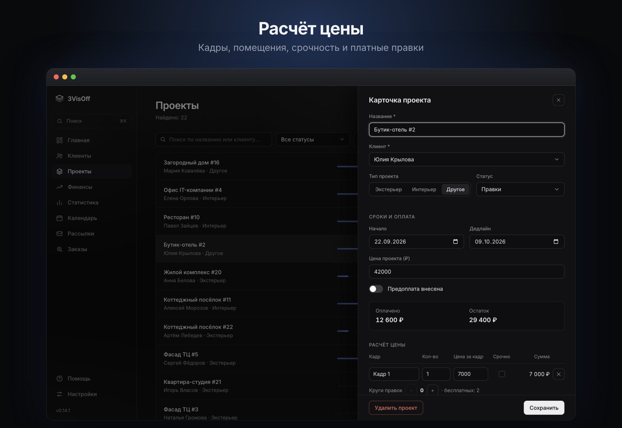Click the version label v0.14.1
This screenshot has height=428, width=622.
pos(63,411)
